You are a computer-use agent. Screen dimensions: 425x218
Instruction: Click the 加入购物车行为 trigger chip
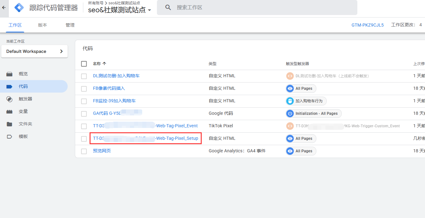coord(306,101)
